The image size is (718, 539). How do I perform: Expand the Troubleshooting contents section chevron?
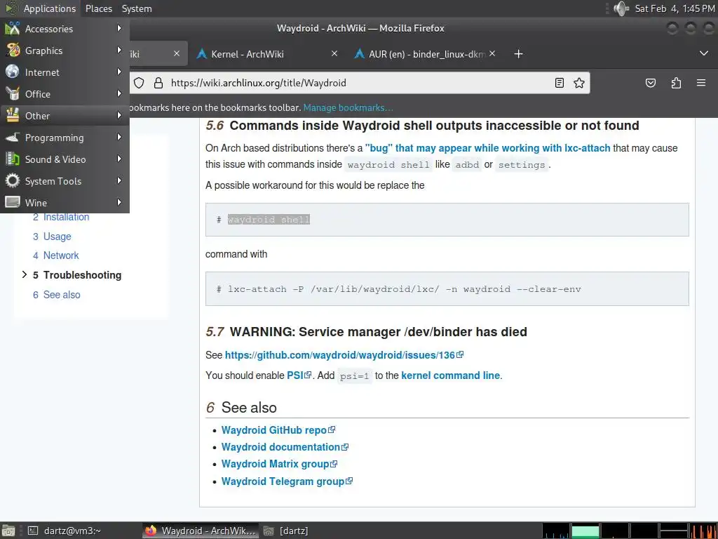25,274
